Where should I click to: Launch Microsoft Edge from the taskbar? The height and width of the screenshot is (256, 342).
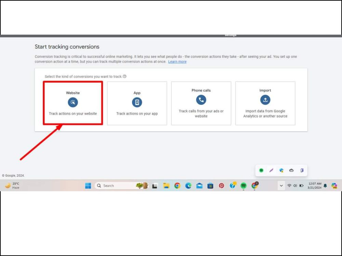pos(188,186)
